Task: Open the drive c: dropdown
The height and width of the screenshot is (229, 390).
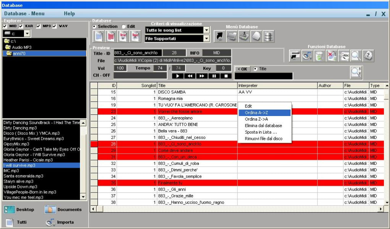Action: (x=28, y=33)
